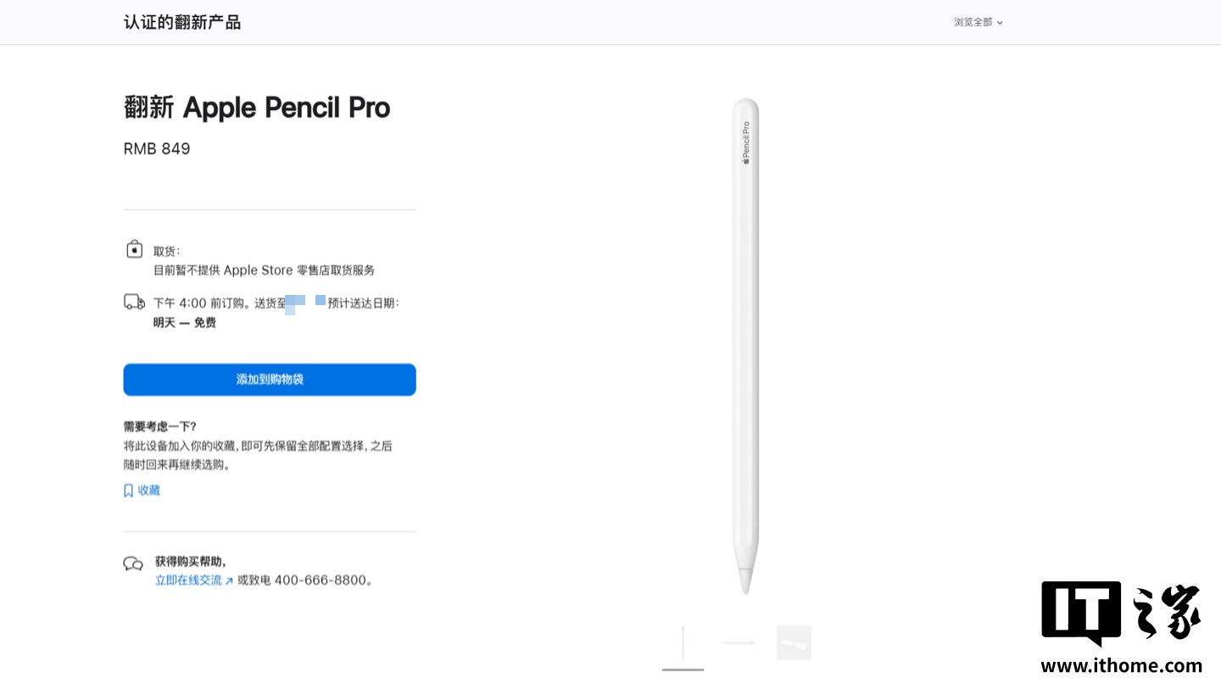Add to bag with 添加到购物袋 button
Image resolution: width=1221 pixels, height=689 pixels.
[270, 380]
